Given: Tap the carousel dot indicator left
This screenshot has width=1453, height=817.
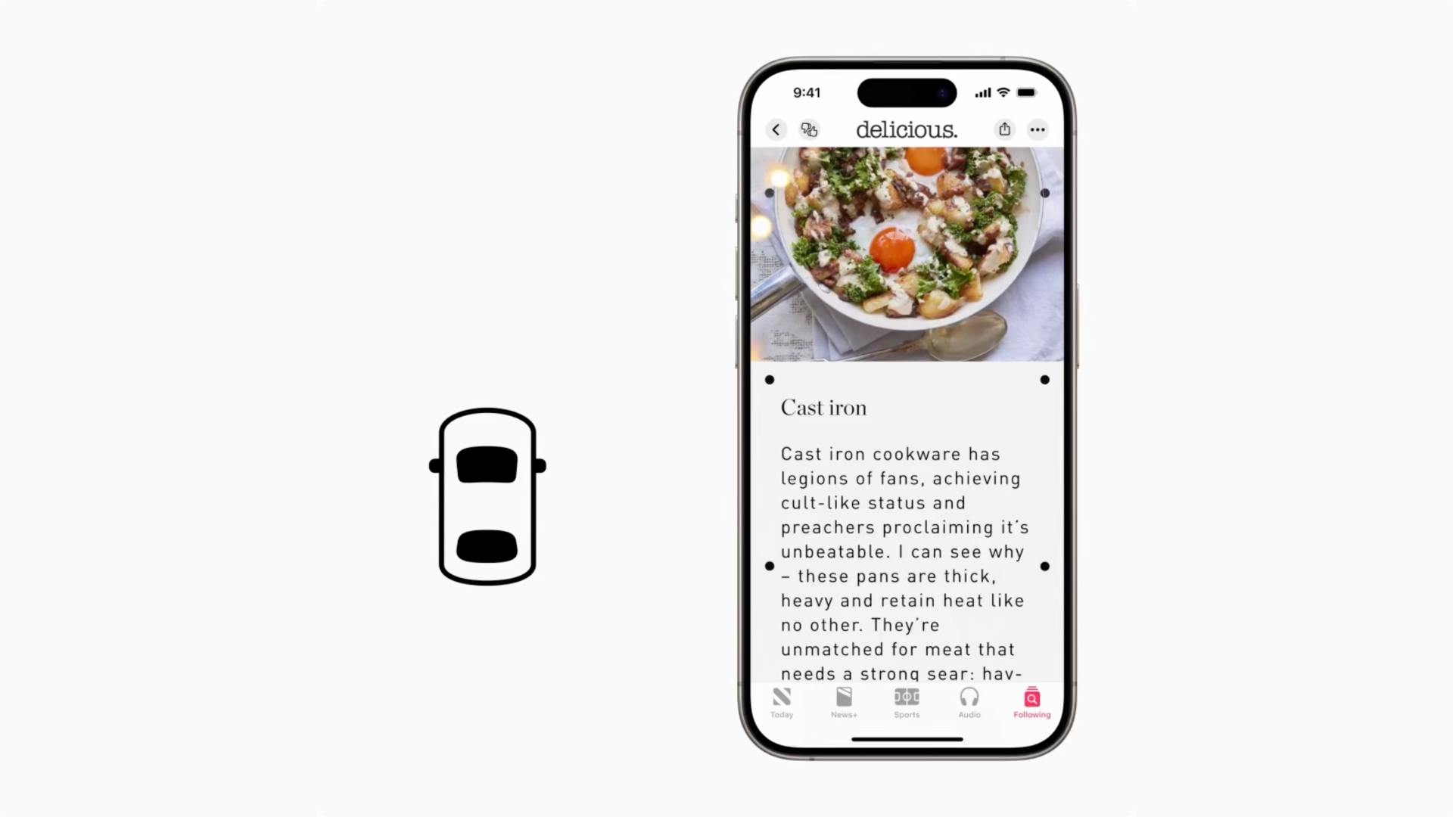Looking at the screenshot, I should pyautogui.click(x=770, y=379).
